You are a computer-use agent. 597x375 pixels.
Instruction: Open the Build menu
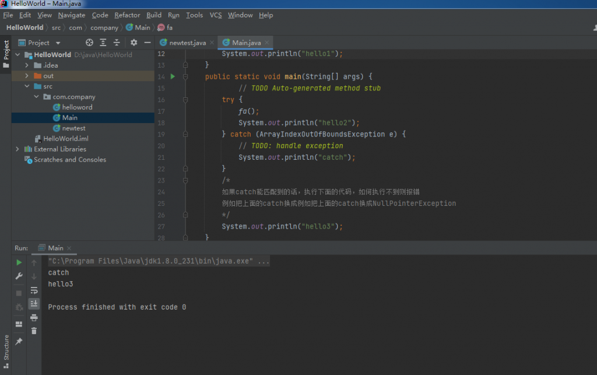pos(154,15)
